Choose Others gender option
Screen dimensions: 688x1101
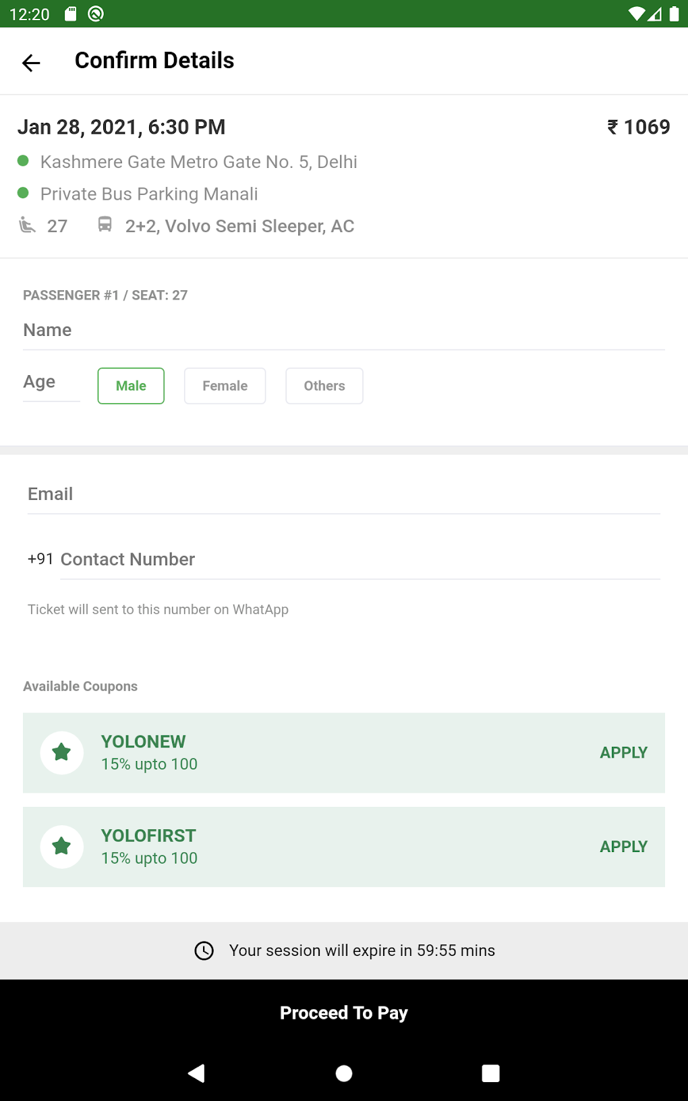point(324,386)
